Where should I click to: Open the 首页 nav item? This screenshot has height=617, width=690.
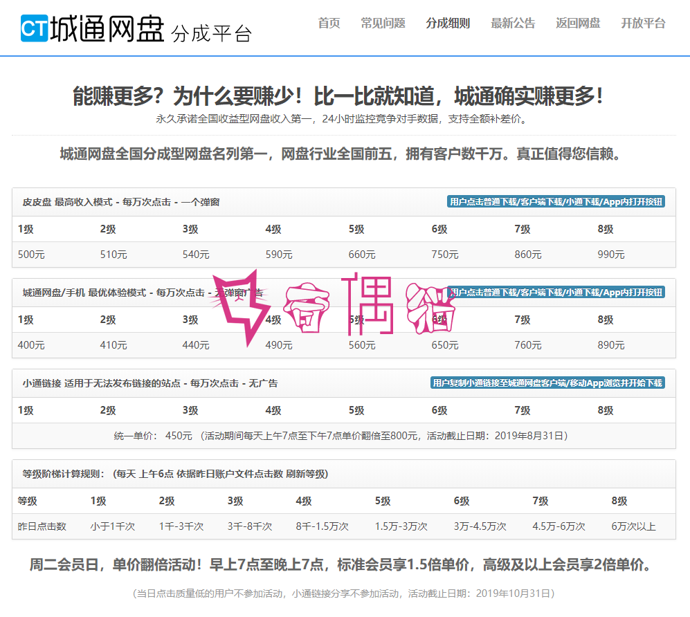click(329, 23)
